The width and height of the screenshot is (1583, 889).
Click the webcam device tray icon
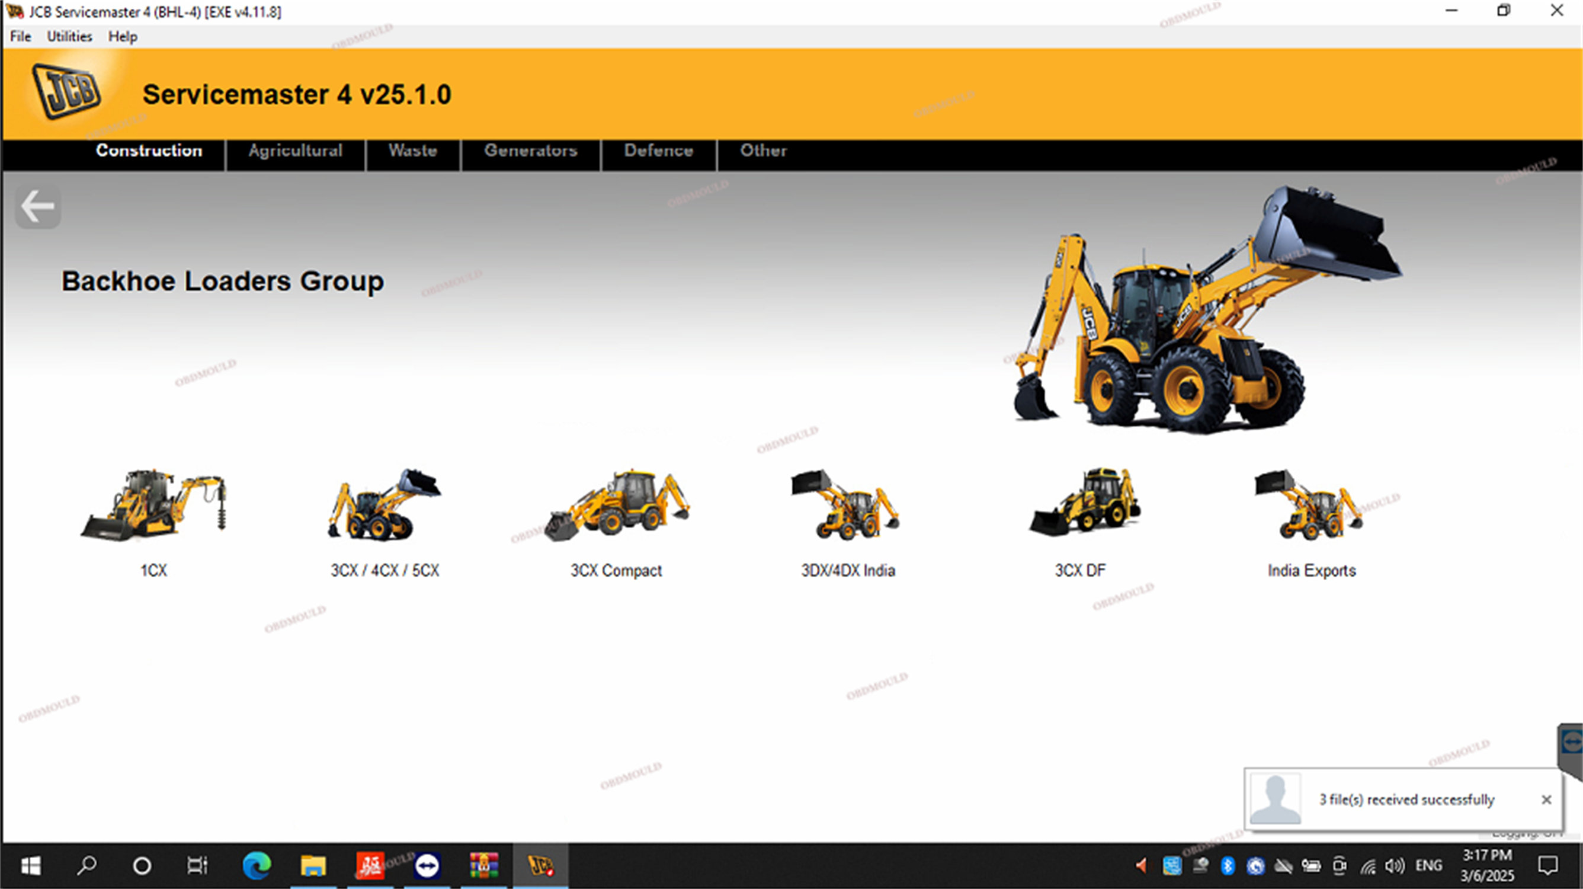click(x=1200, y=866)
